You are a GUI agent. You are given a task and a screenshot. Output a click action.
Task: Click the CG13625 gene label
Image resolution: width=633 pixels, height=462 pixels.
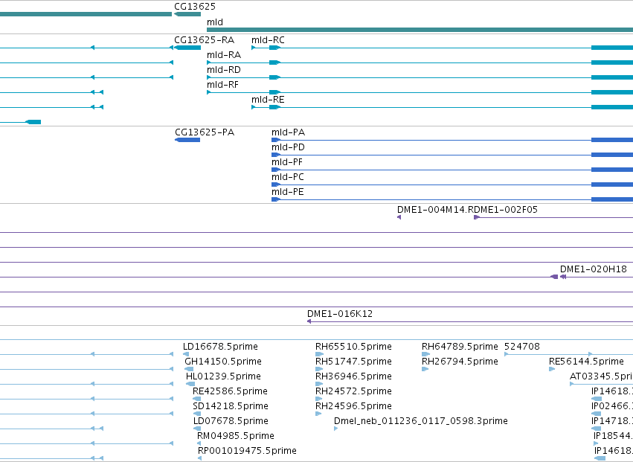coord(195,7)
